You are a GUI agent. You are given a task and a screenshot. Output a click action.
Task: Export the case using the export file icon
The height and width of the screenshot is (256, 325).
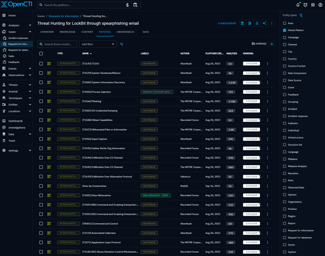pos(249,23)
